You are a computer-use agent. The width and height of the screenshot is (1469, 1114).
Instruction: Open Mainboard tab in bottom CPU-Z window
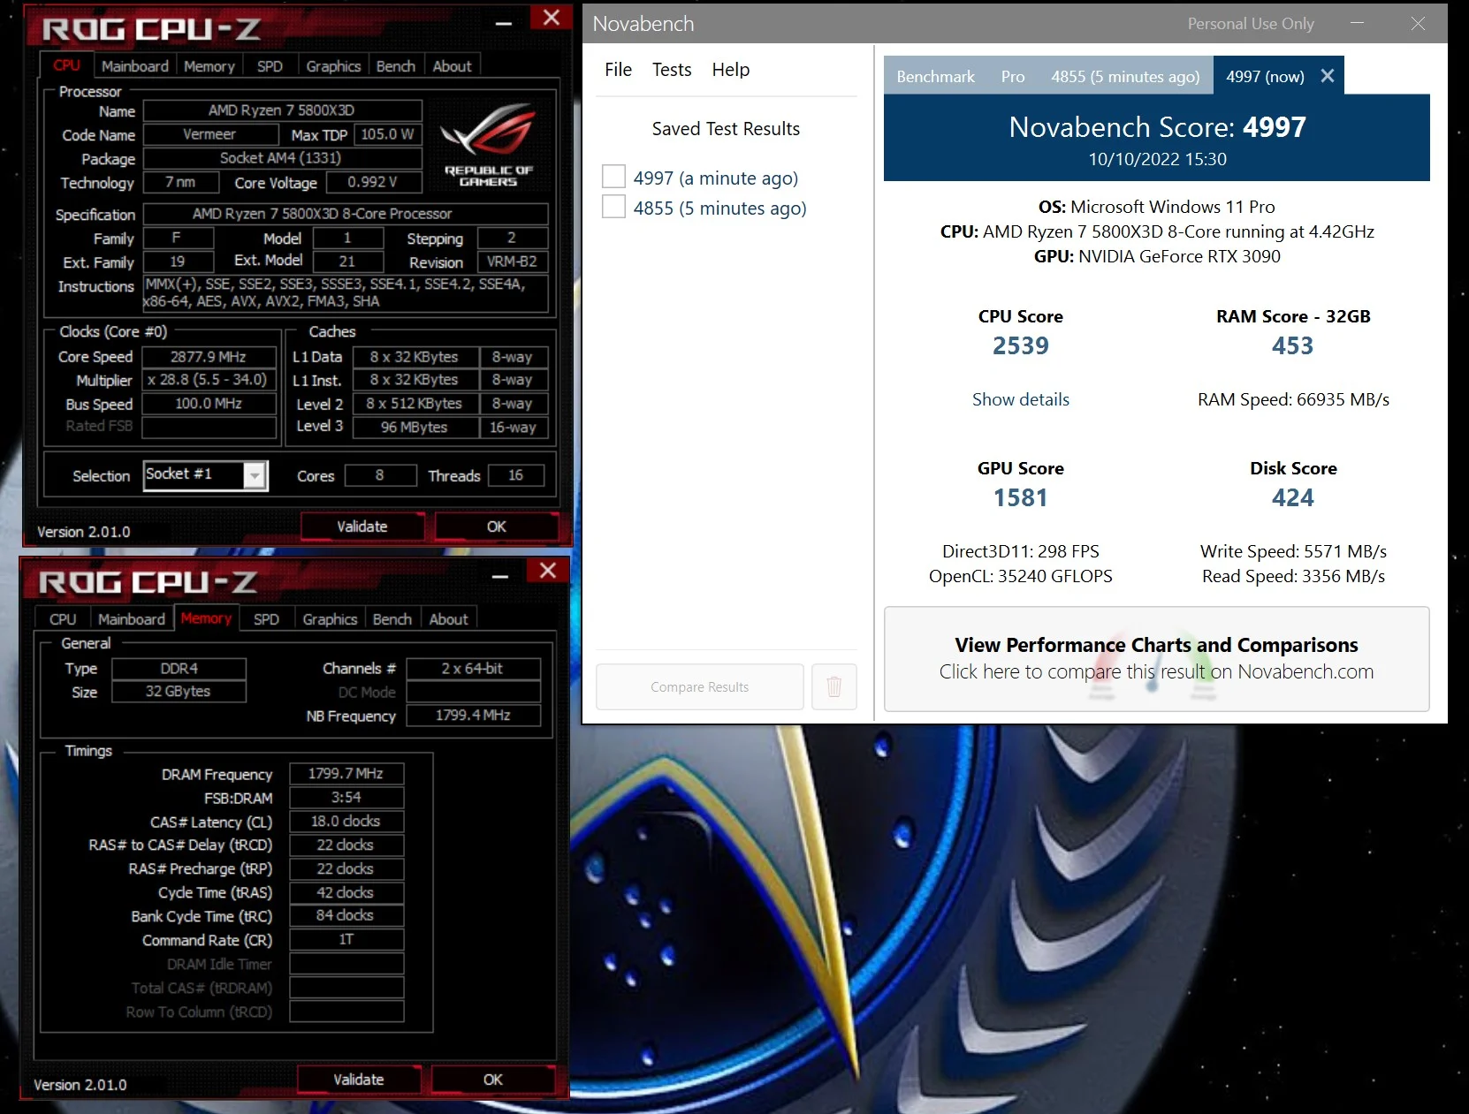pos(131,619)
